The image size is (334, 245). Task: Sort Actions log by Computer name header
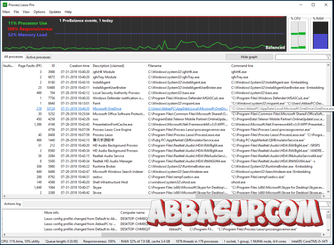click(133, 212)
